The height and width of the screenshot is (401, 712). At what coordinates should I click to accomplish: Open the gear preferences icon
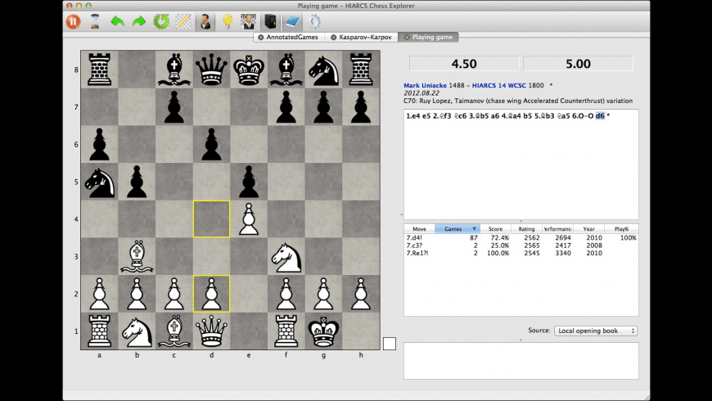(x=313, y=21)
